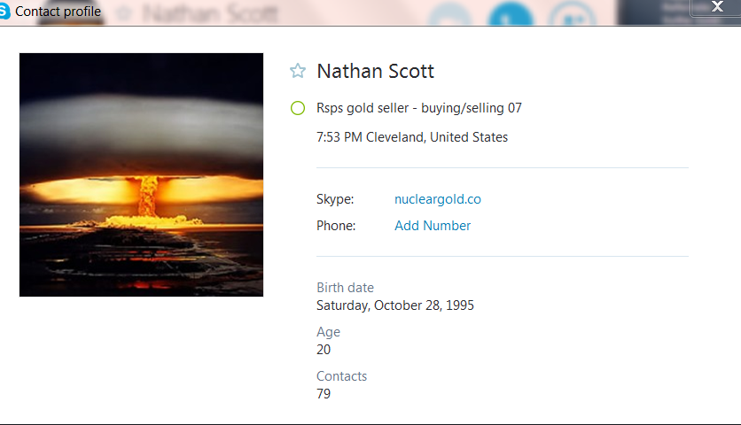This screenshot has width=741, height=425.
Task: Click the online status circle icon
Action: (x=298, y=108)
